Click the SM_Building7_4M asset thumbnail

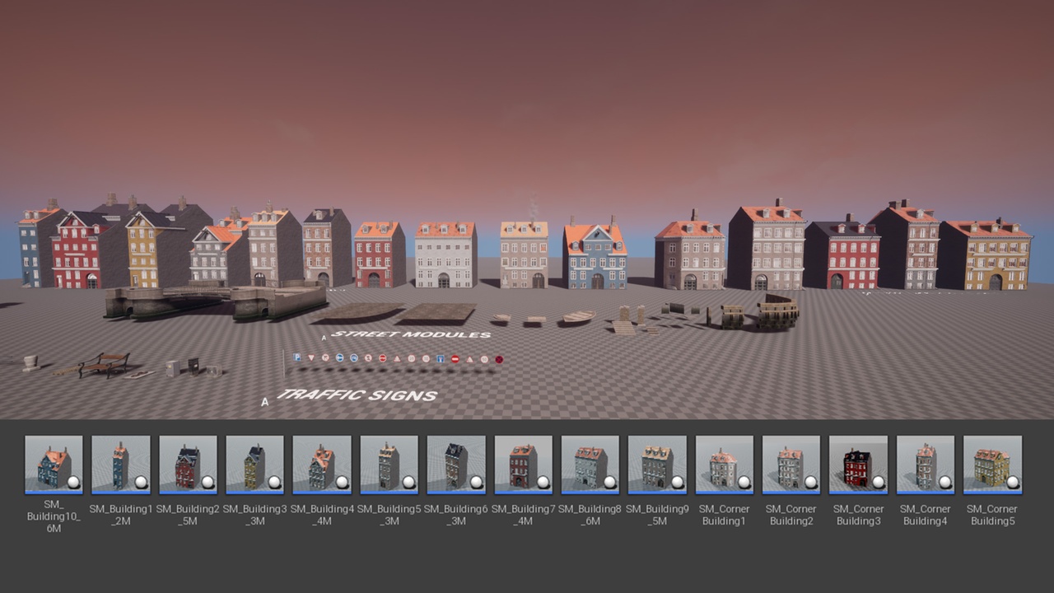click(523, 465)
